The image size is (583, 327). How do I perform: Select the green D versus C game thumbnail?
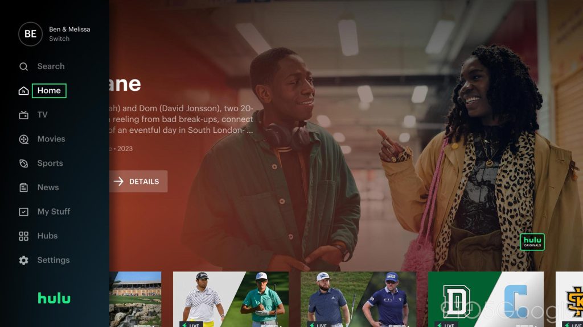click(486, 299)
